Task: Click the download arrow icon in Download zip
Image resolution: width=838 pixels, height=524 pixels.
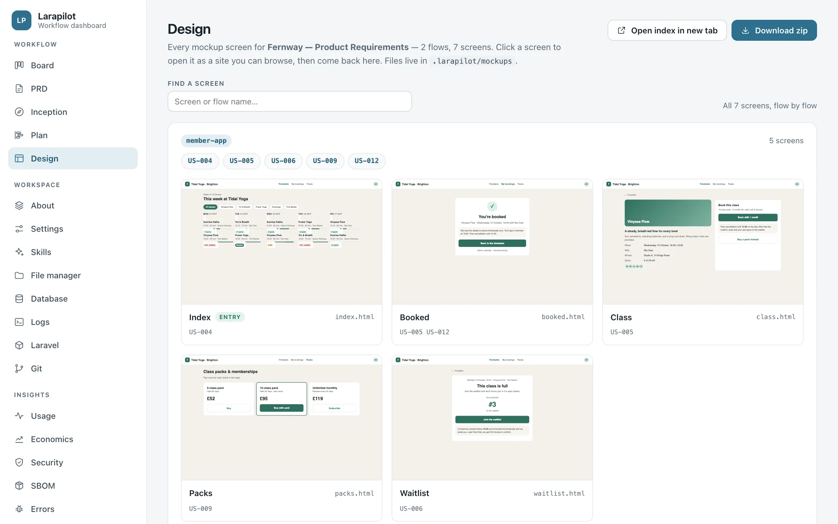Action: (x=745, y=30)
